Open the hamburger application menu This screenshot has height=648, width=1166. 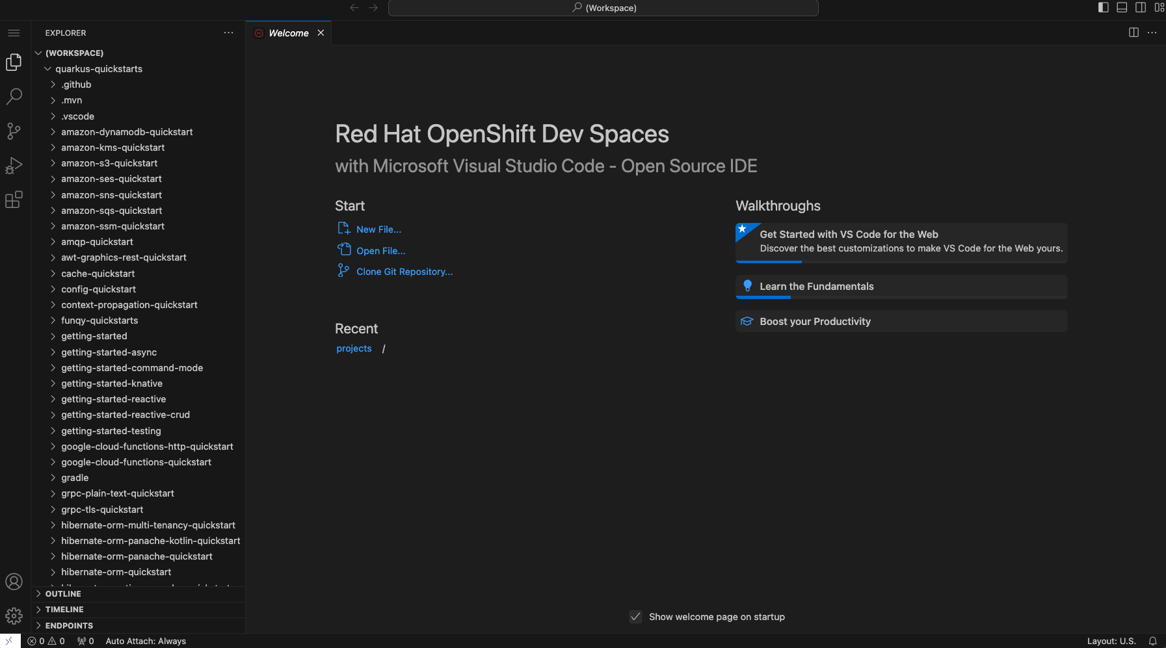14,32
